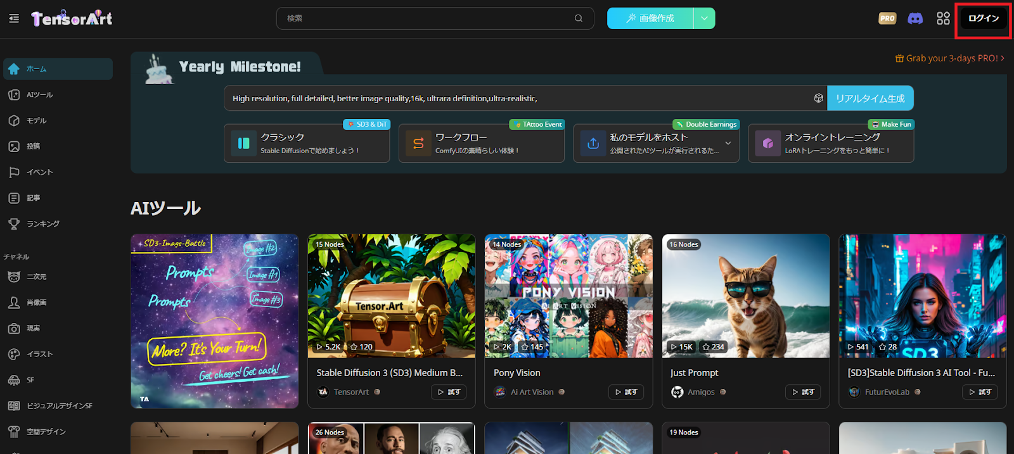Screen dimensions: 1014x454
Task: Click 試す on the [SD3]Stable Diffusion 3 AI Tool card
Action: (980, 392)
